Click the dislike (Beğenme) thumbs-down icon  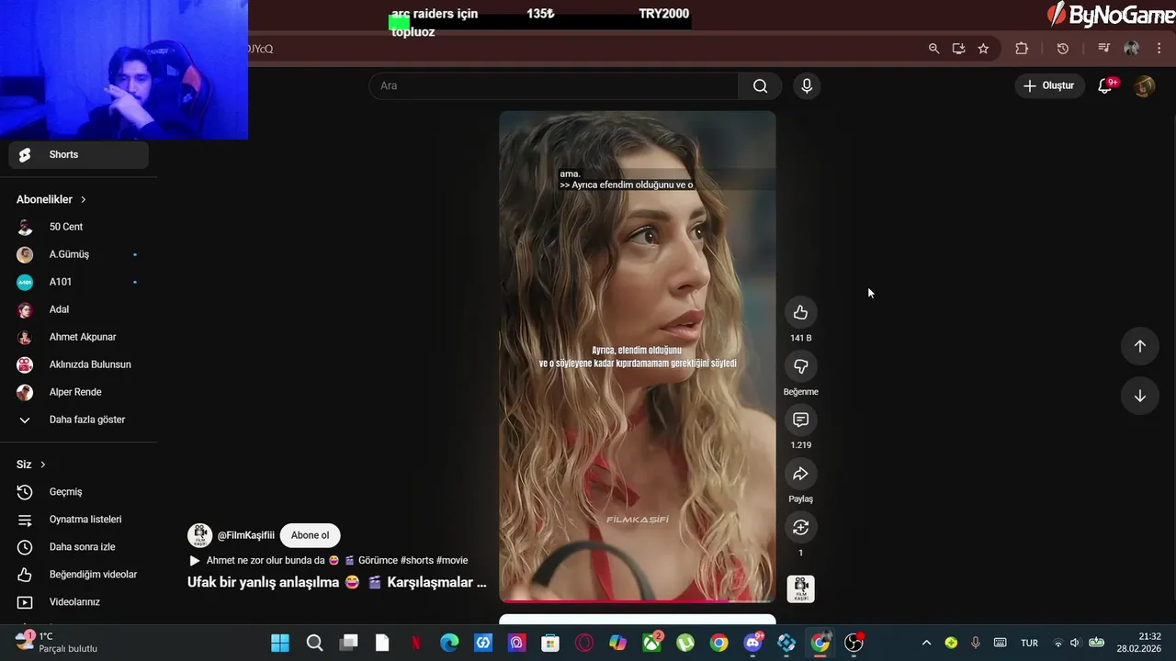pos(800,366)
